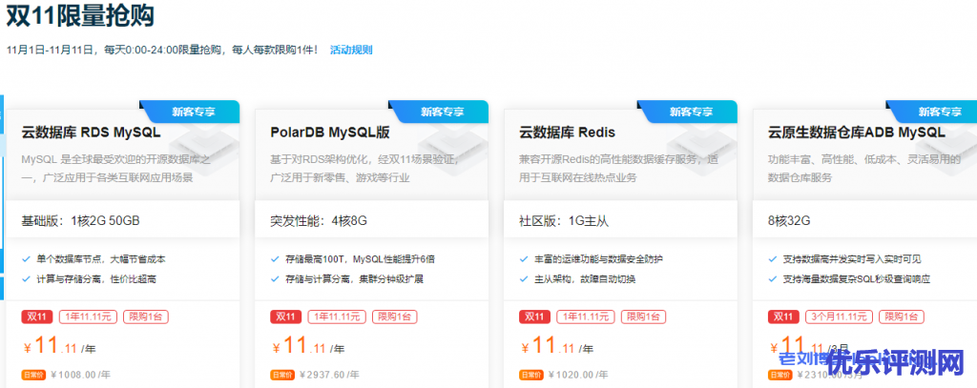The width and height of the screenshot is (977, 388).
Task: Click checkmark beside 存储最高100T
Action: pyautogui.click(x=275, y=258)
